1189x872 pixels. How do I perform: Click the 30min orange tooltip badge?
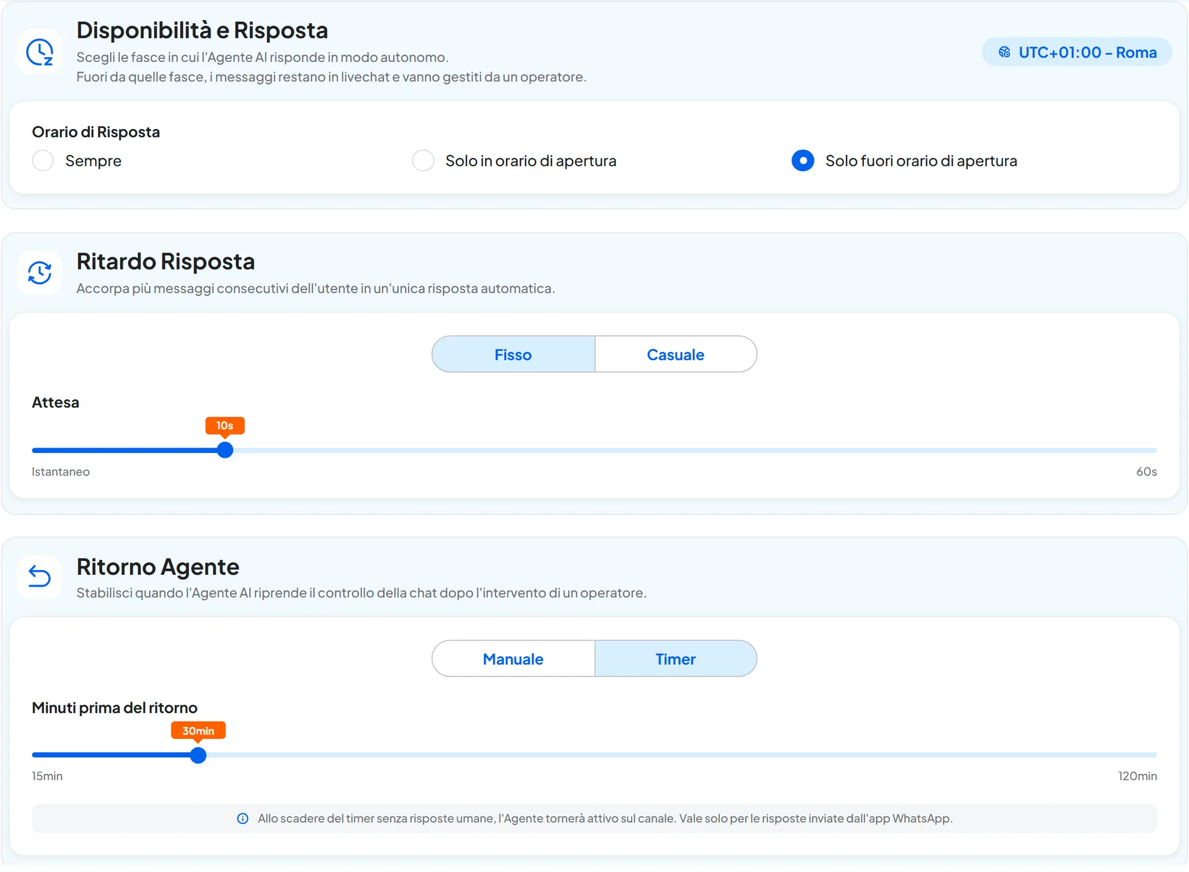[x=198, y=731]
